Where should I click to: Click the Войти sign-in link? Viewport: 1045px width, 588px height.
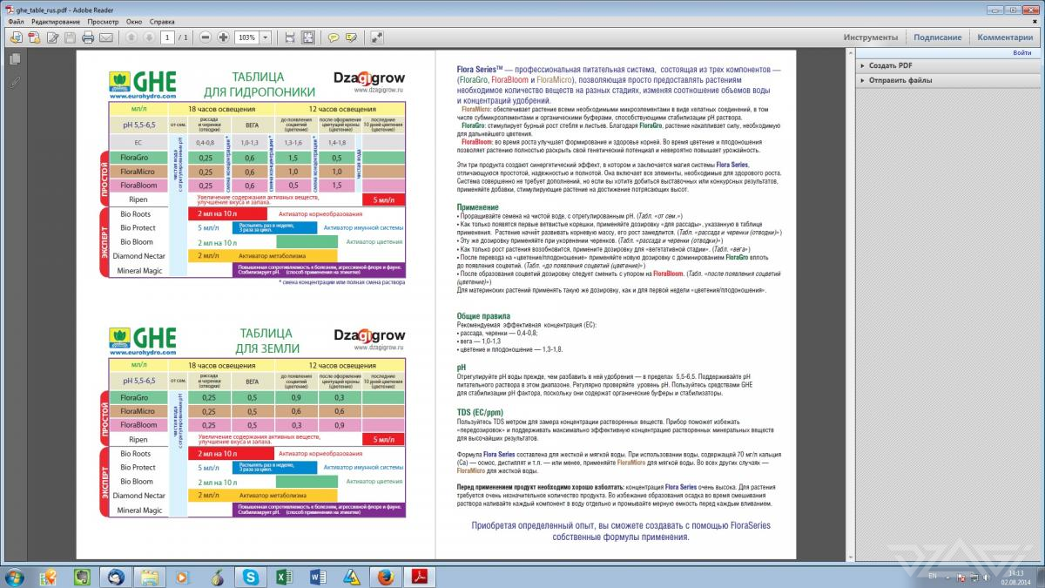[x=1022, y=53]
